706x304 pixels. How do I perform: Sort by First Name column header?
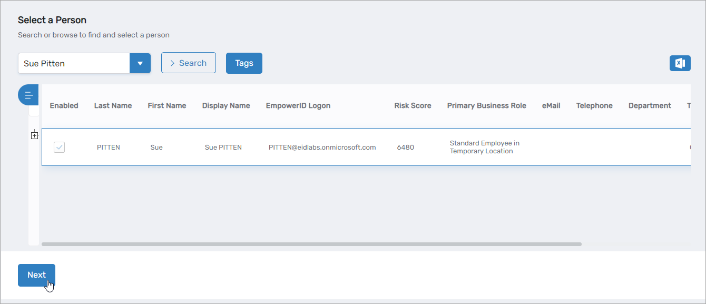tap(166, 105)
